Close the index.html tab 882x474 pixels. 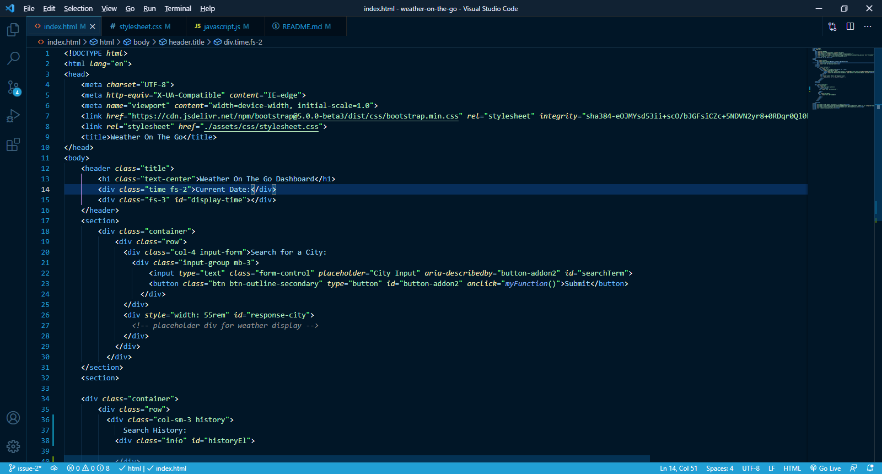93,26
